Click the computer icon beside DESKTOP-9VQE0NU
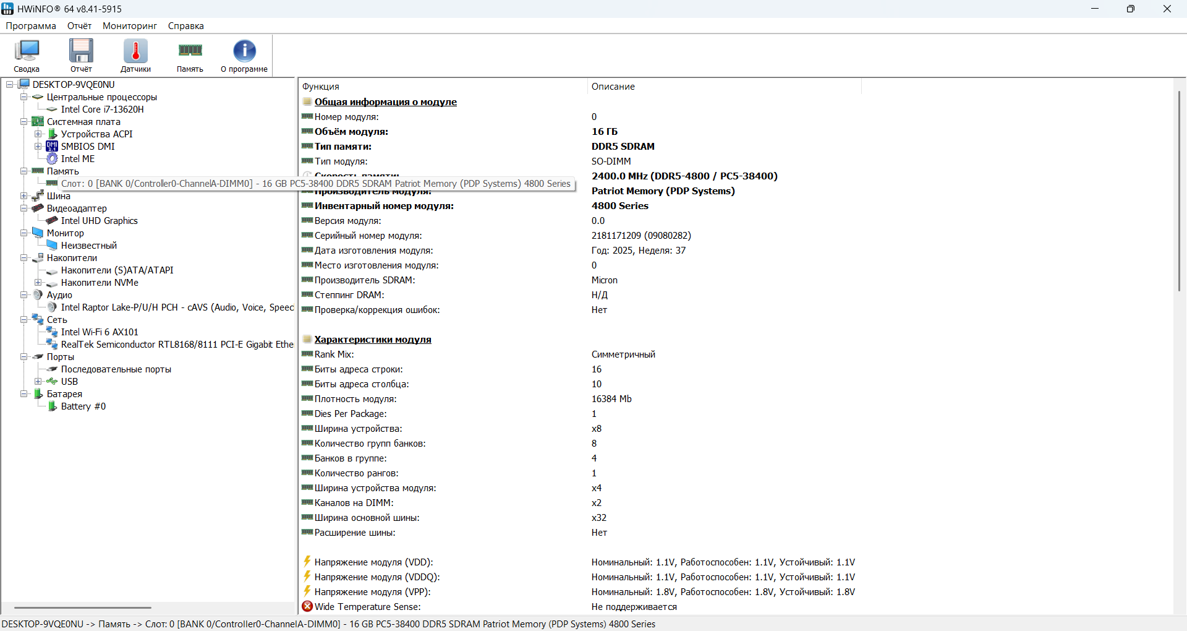The image size is (1187, 631). click(x=24, y=84)
